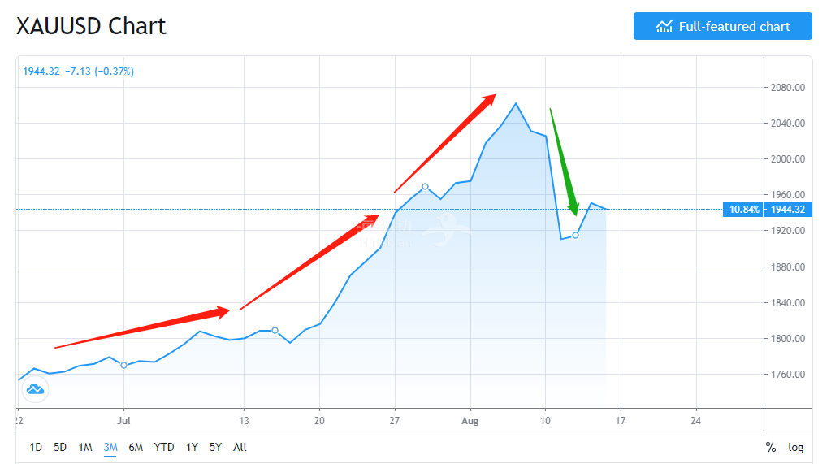The height and width of the screenshot is (464, 831).
Task: Click the XAUUSD Chart heading
Action: coord(91,26)
